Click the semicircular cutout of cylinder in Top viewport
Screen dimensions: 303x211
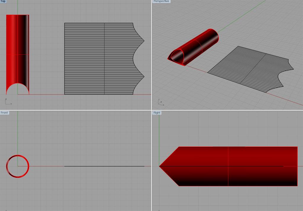pyautogui.click(x=17, y=89)
